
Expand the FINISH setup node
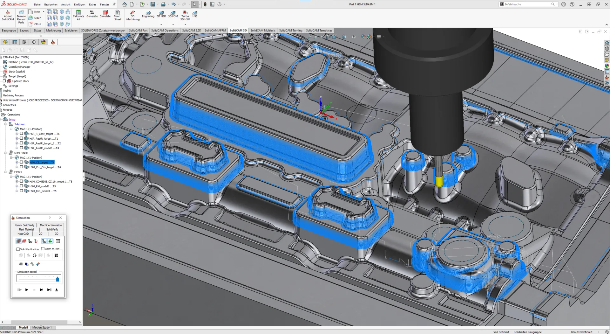[x=6, y=172]
